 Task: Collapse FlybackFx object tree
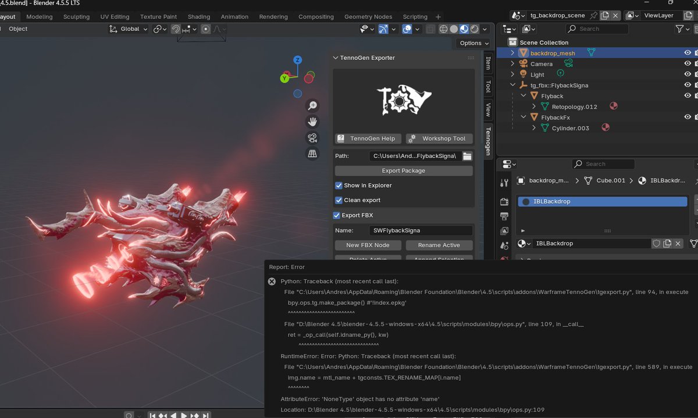523,117
